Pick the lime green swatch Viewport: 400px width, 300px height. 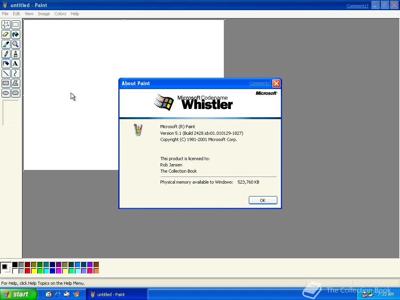40,271
